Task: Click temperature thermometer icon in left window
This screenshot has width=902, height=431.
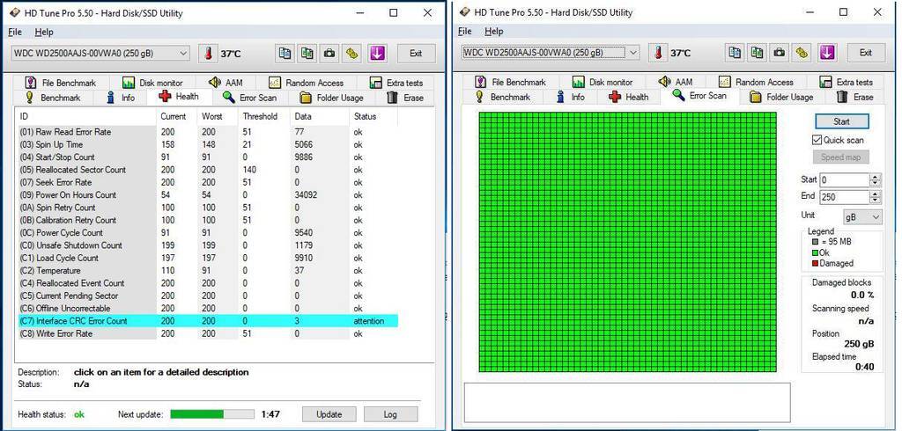Action: coord(207,54)
